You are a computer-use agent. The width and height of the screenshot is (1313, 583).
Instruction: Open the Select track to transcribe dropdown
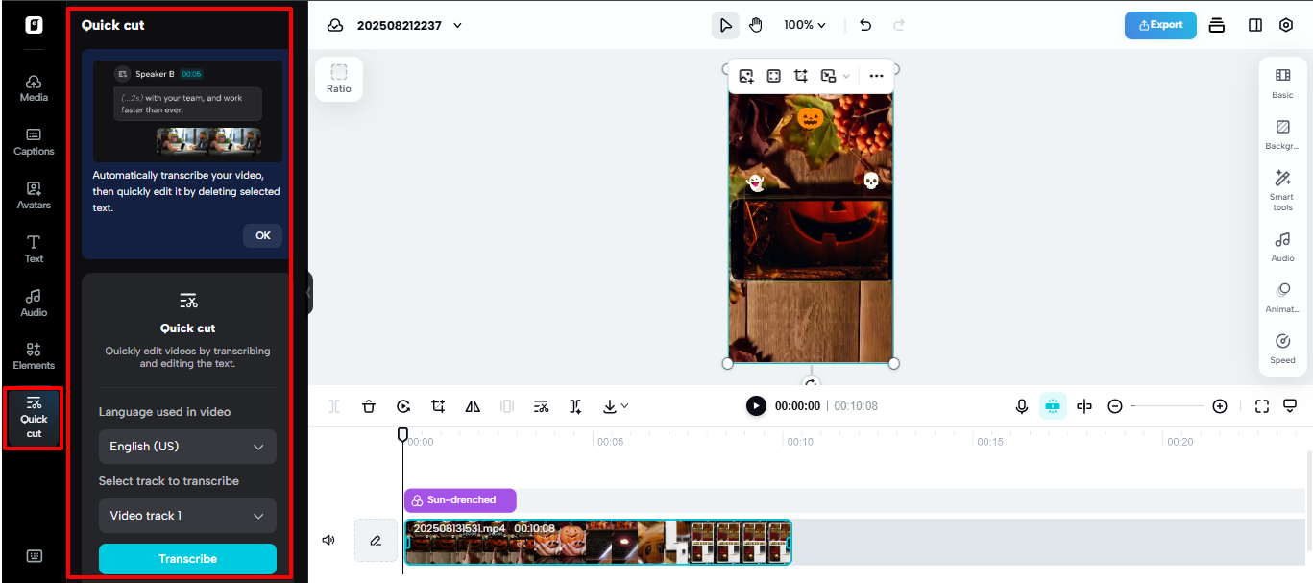coord(187,516)
